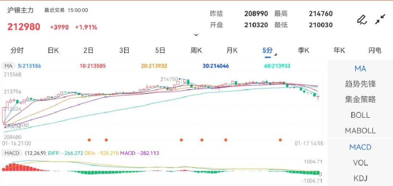Collapse the chart with shrink arrows icon
This screenshot has width=393, height=186.
(x=380, y=19)
